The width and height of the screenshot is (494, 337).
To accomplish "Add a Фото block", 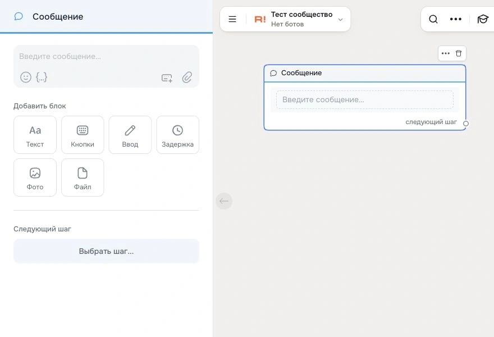I will [x=35, y=177].
